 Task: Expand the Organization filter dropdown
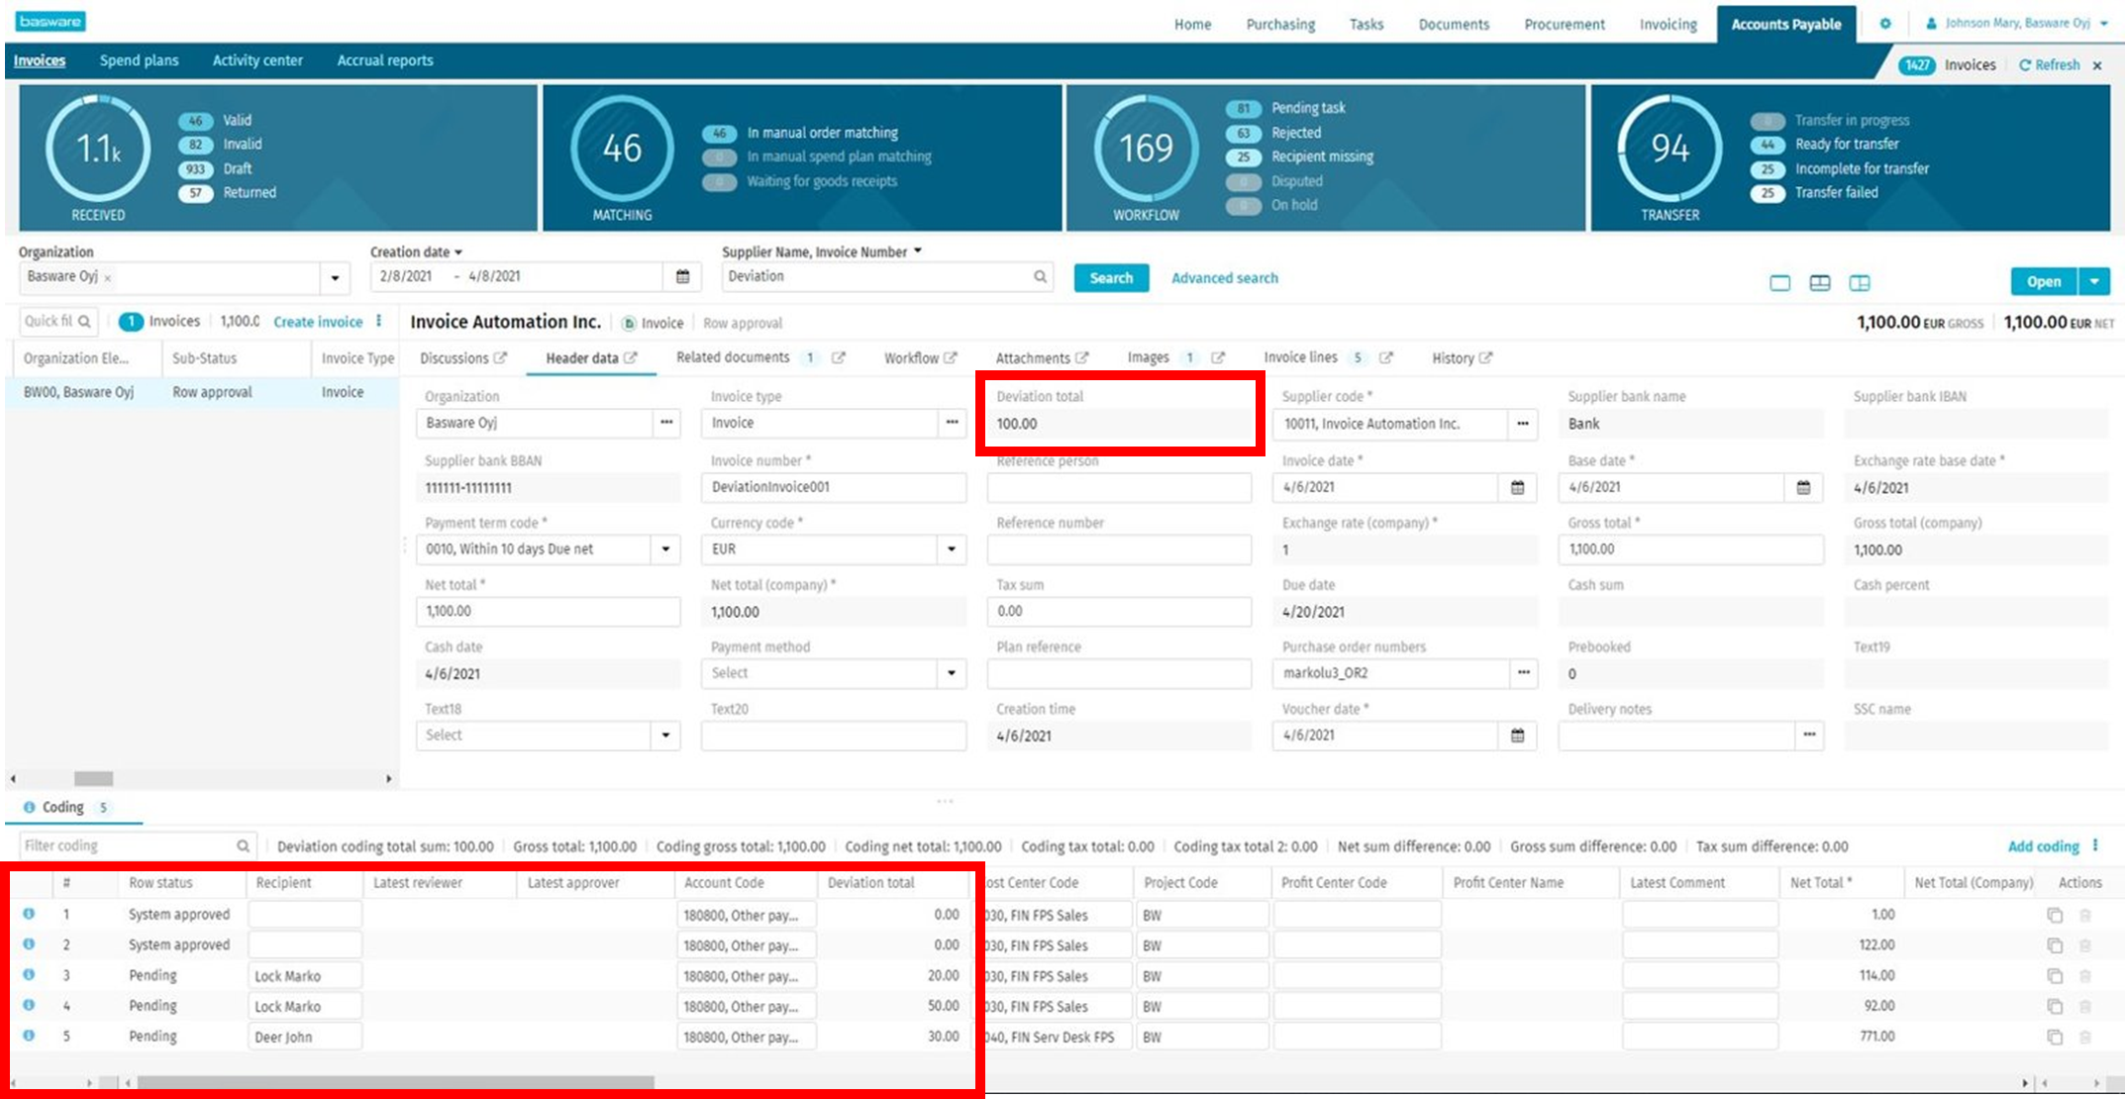(x=337, y=277)
